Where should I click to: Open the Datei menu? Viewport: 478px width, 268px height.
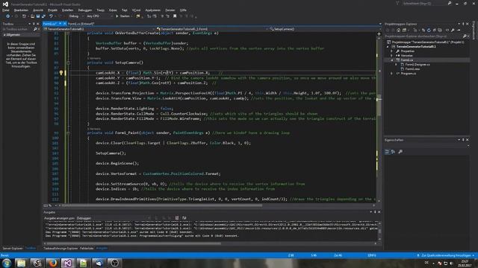point(5,10)
